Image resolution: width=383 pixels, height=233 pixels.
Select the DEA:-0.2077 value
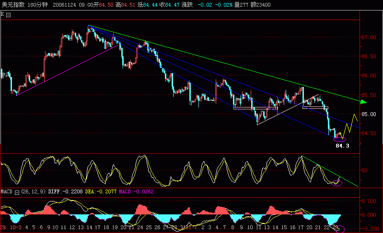101,191
